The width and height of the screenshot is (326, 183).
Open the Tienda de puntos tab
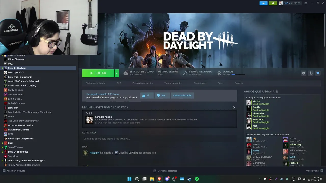click(x=173, y=83)
